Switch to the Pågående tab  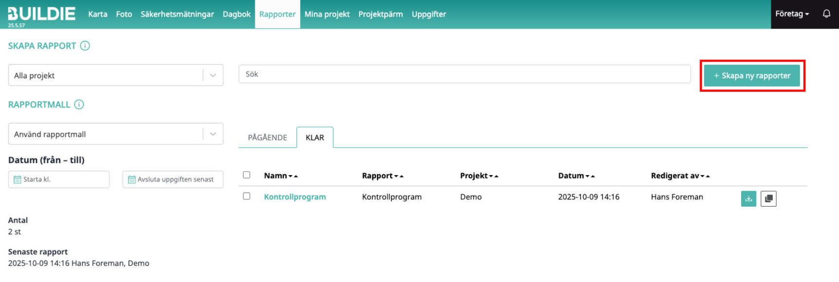click(267, 138)
